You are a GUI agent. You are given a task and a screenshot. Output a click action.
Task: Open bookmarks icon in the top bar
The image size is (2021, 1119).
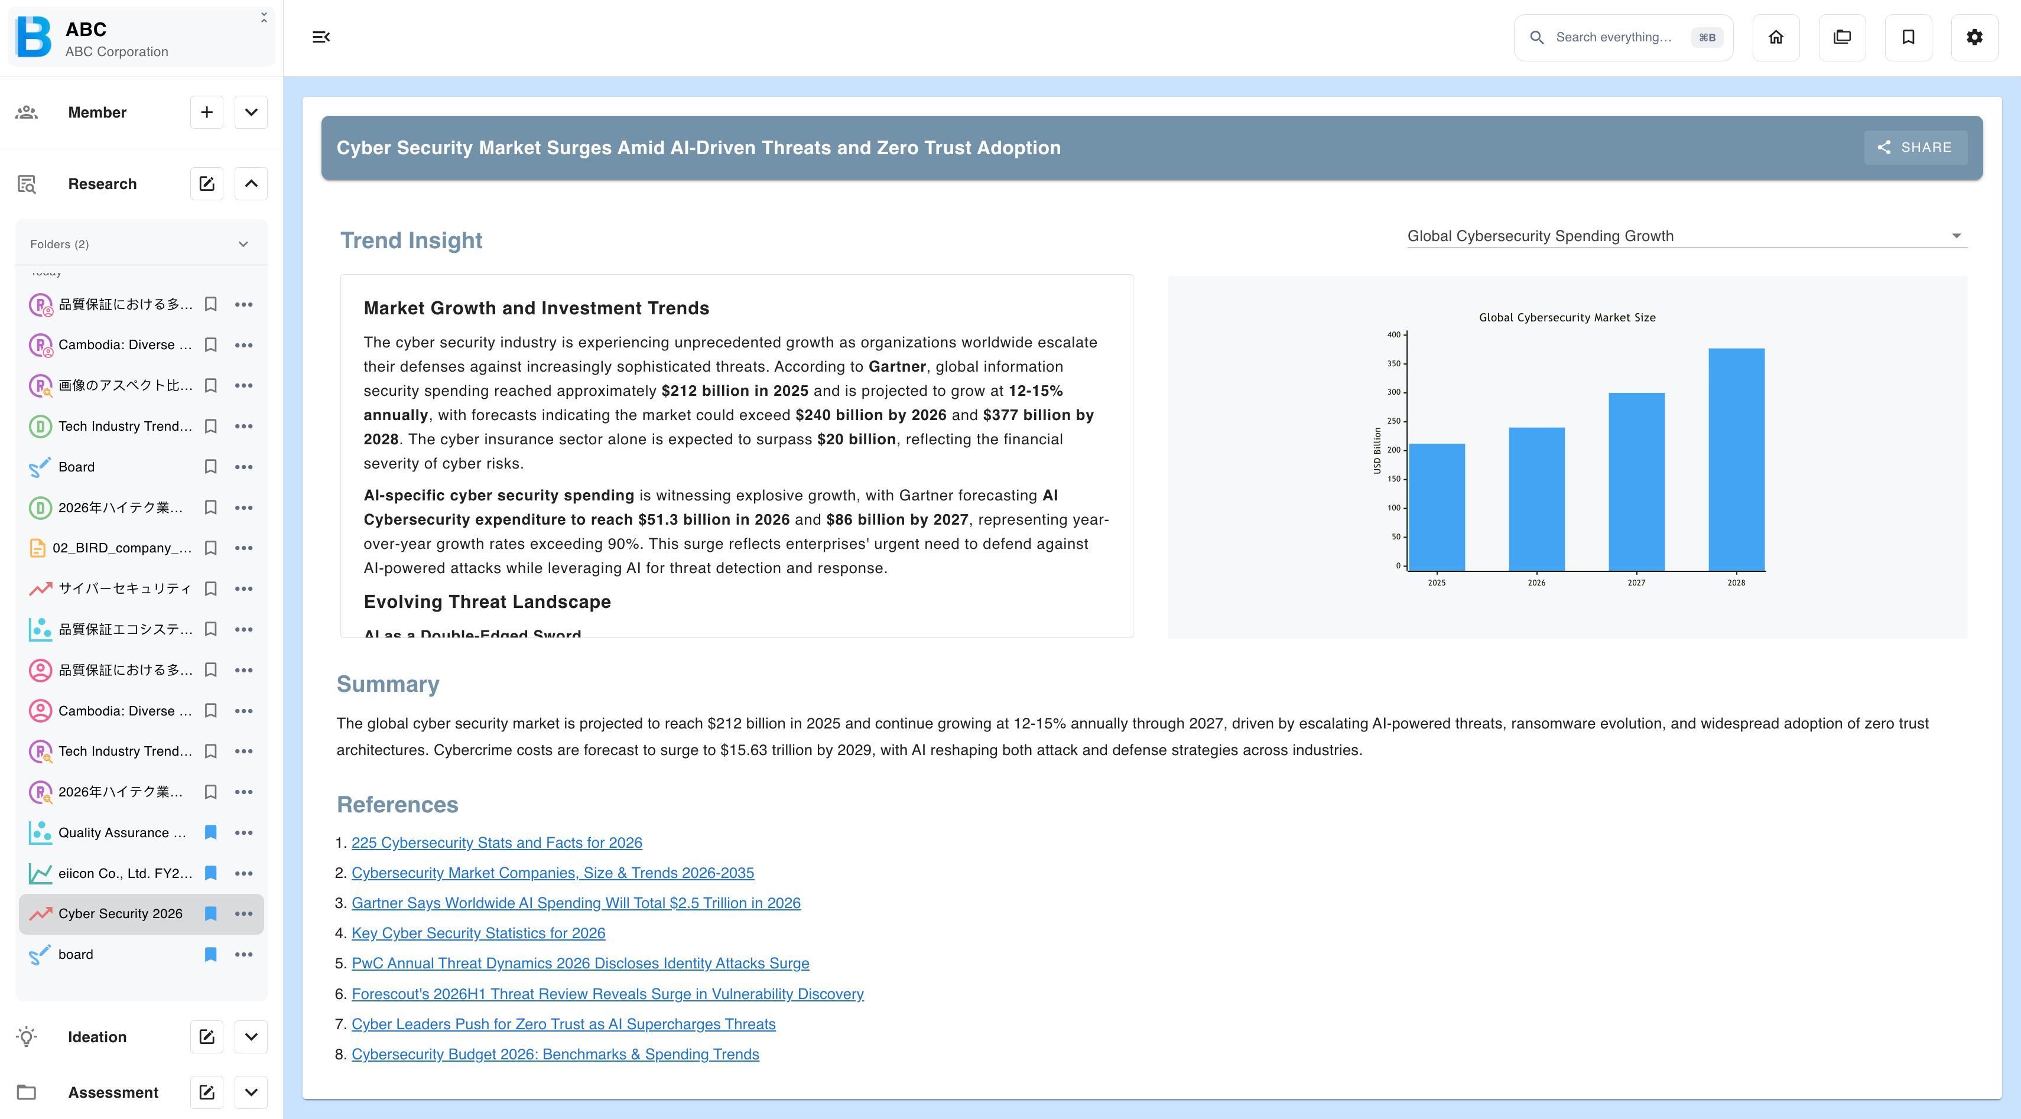click(x=1908, y=37)
